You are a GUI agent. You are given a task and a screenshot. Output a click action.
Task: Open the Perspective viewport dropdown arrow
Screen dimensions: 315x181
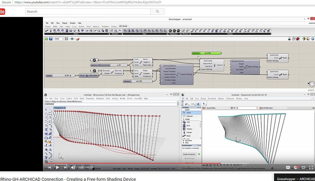(x=65, y=108)
